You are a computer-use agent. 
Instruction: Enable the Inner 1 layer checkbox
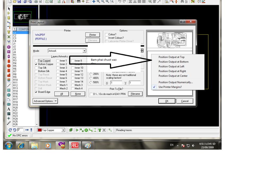[x=58, y=61]
